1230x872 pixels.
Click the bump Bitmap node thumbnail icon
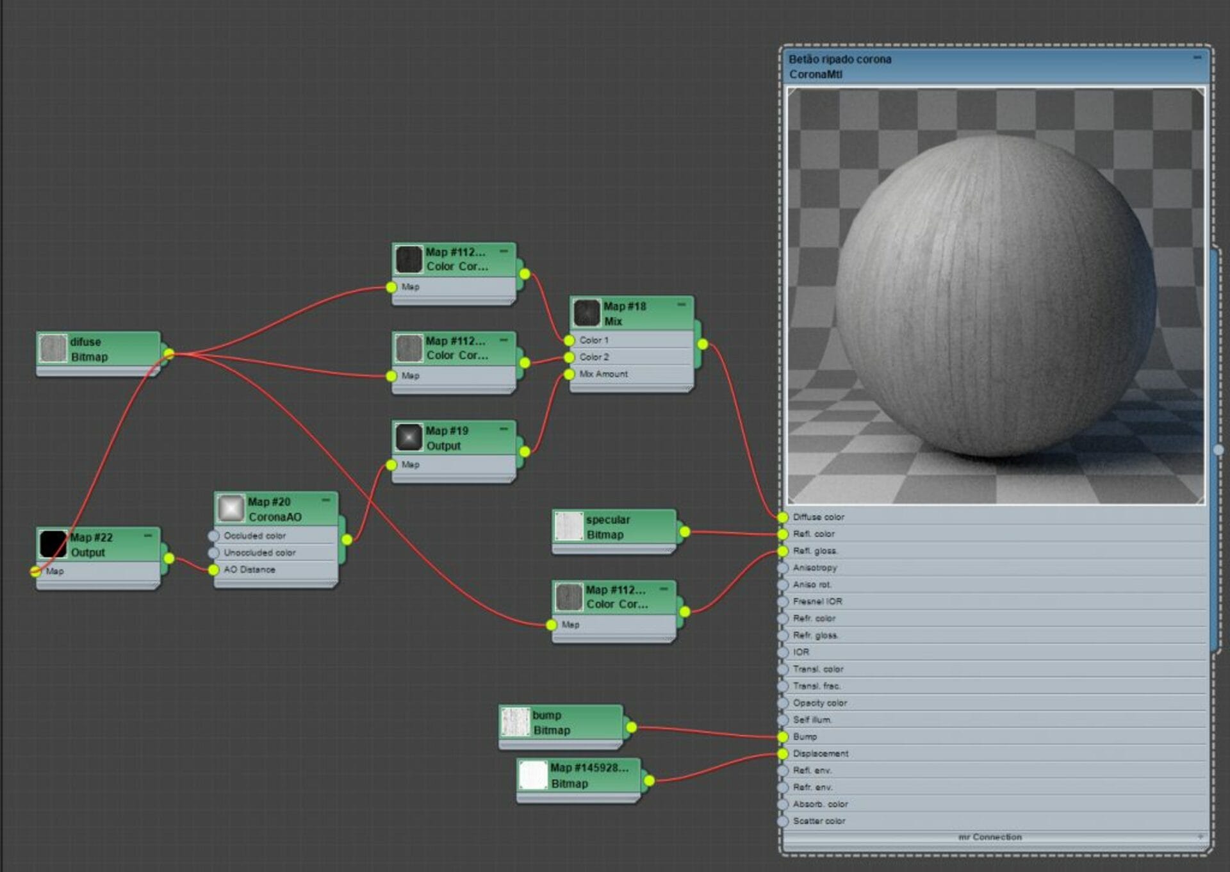pos(515,722)
